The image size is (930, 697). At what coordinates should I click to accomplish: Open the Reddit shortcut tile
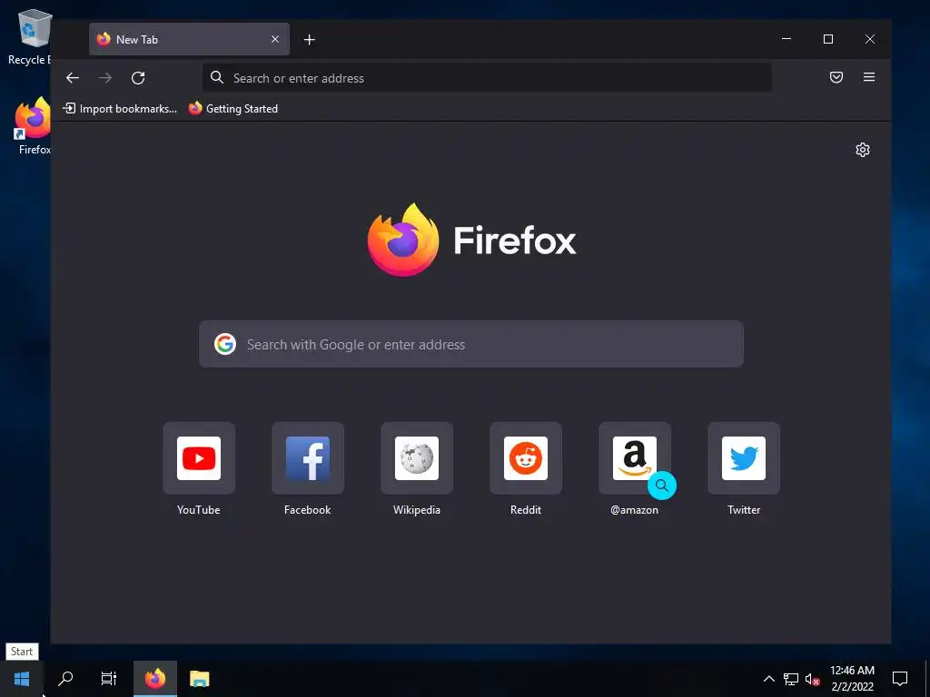pyautogui.click(x=526, y=458)
